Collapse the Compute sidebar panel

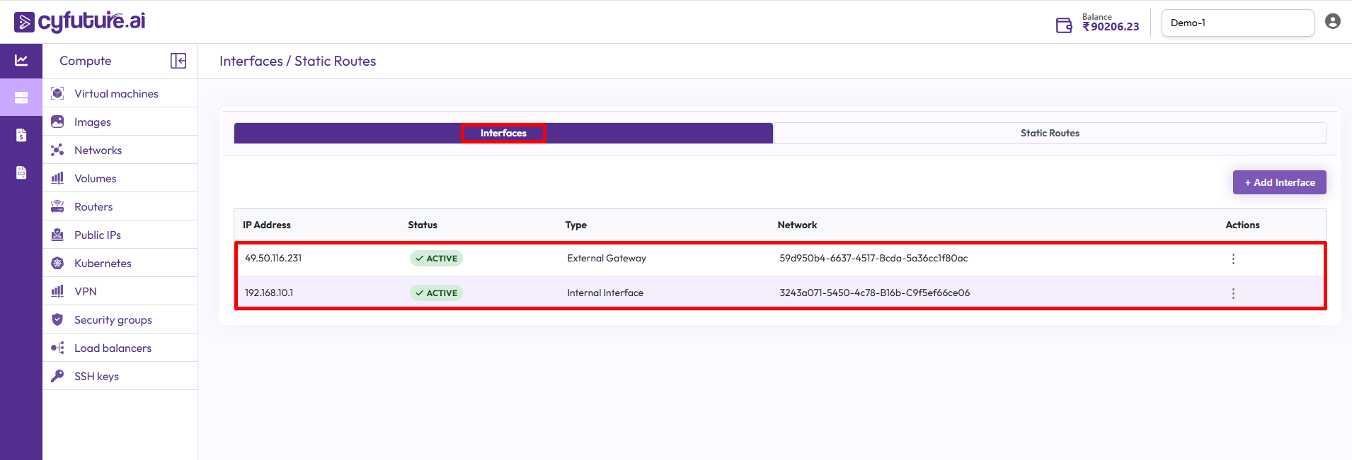[178, 61]
